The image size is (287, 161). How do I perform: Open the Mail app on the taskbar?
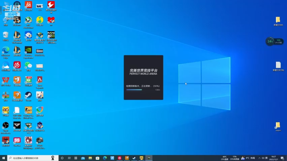point(83,158)
